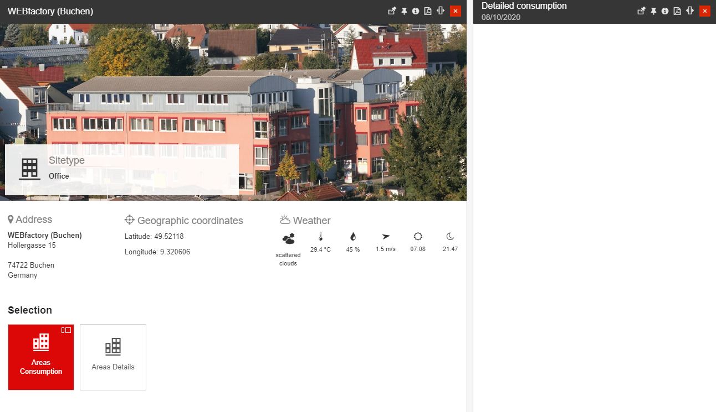716x412 pixels.
Task: Select the Areas Consumption tile
Action: point(41,357)
